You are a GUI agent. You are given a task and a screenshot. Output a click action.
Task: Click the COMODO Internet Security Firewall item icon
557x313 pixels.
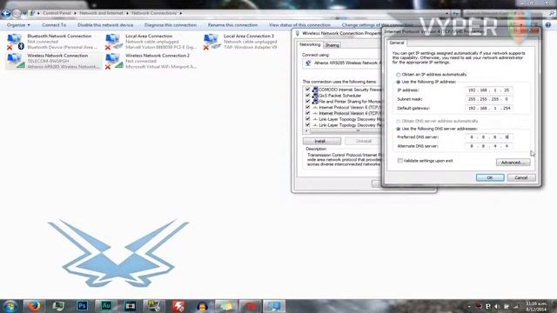click(315, 90)
